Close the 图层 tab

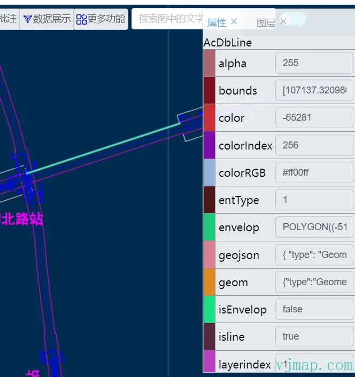(x=283, y=22)
